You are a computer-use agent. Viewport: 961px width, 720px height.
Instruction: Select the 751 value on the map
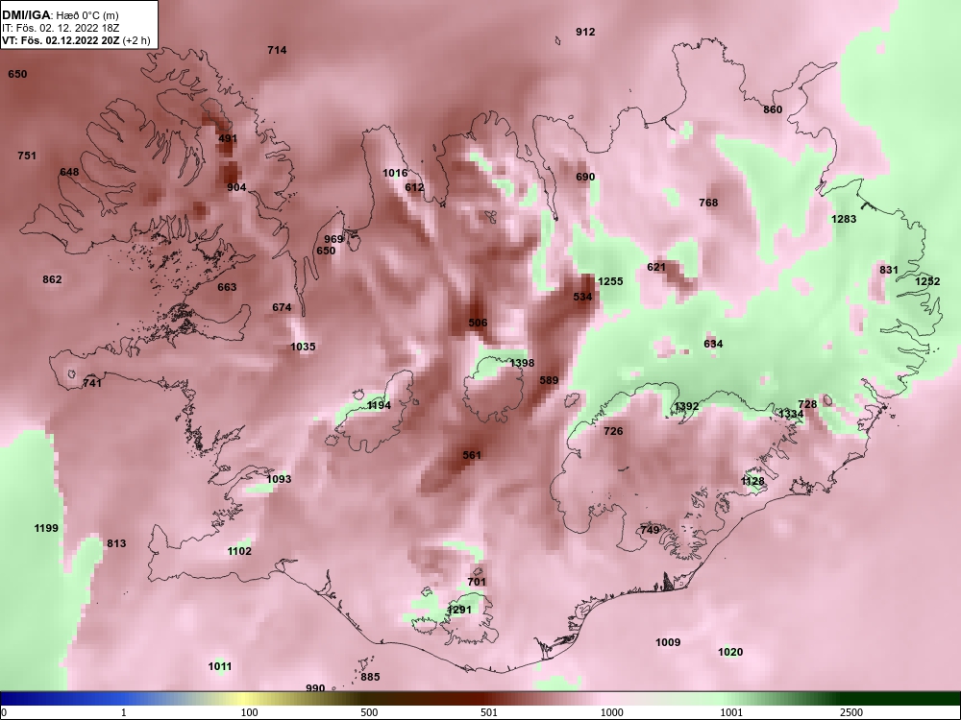[27, 156]
